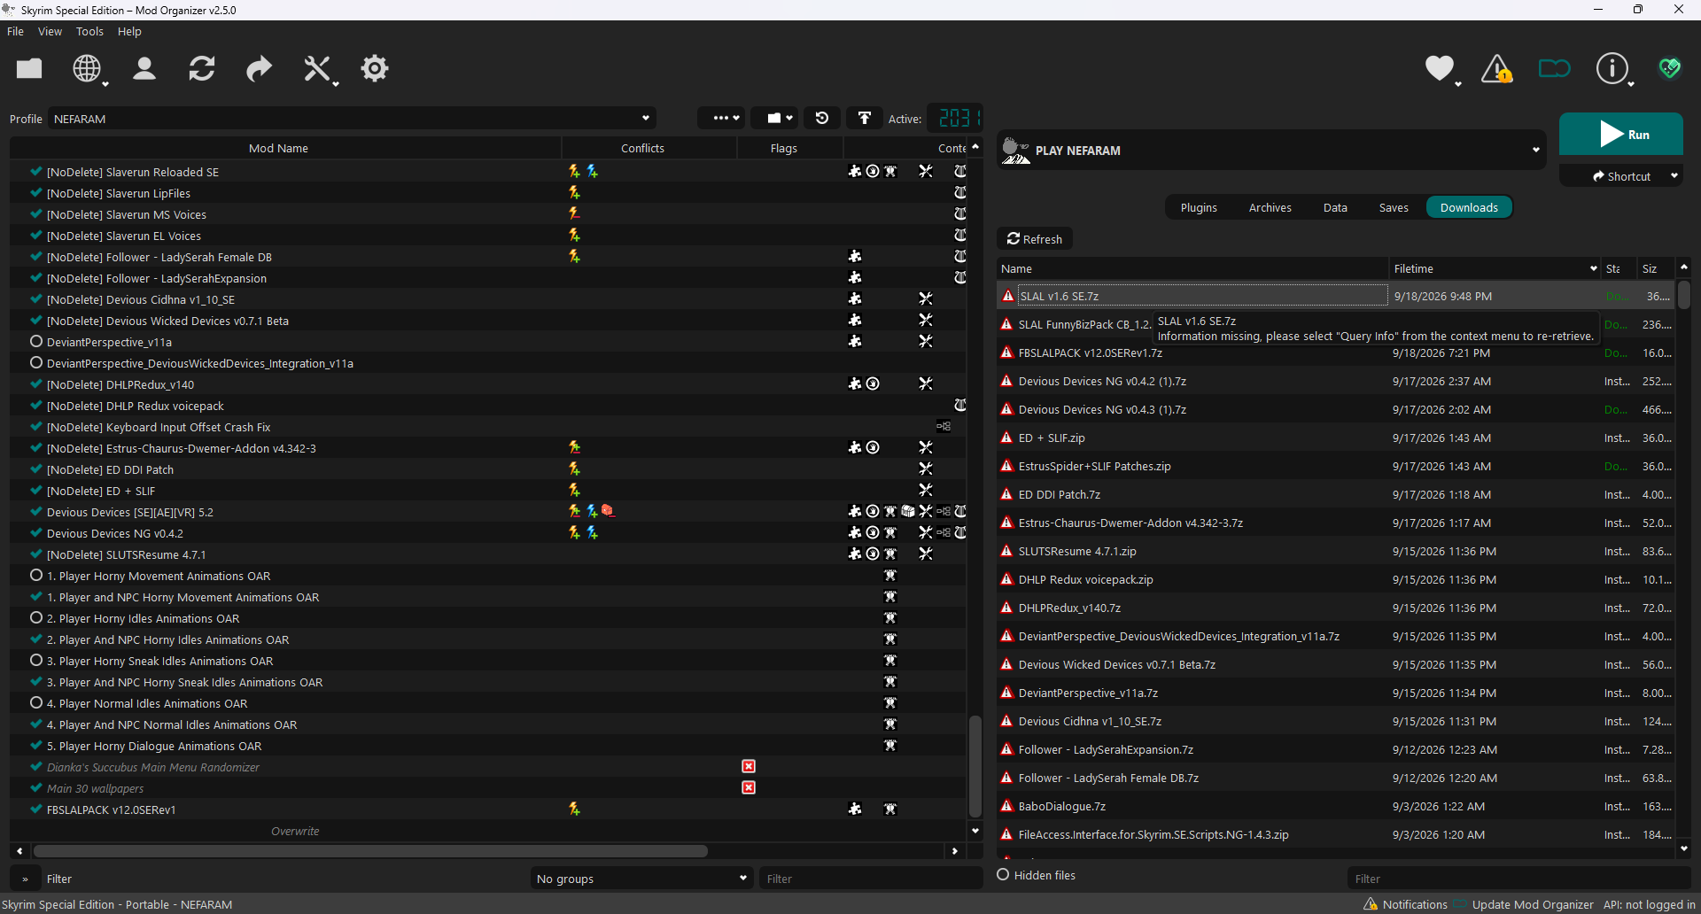Uncheck the Main 30 wallpapers mod
Viewport: 1701px width, 914px height.
pyautogui.click(x=36, y=788)
